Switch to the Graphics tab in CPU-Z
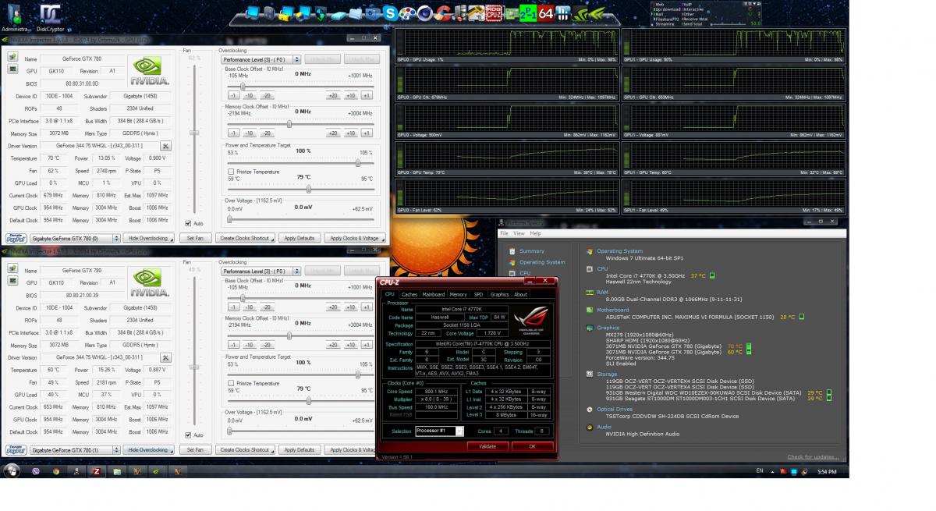The width and height of the screenshot is (936, 511). (499, 294)
